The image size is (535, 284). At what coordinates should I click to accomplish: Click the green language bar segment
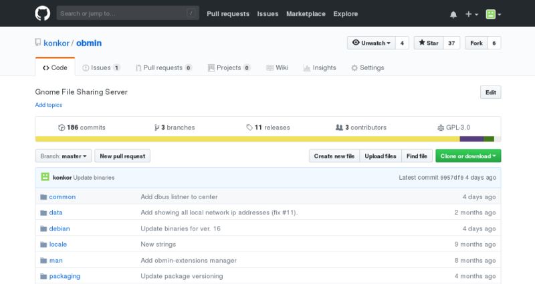(x=489, y=139)
